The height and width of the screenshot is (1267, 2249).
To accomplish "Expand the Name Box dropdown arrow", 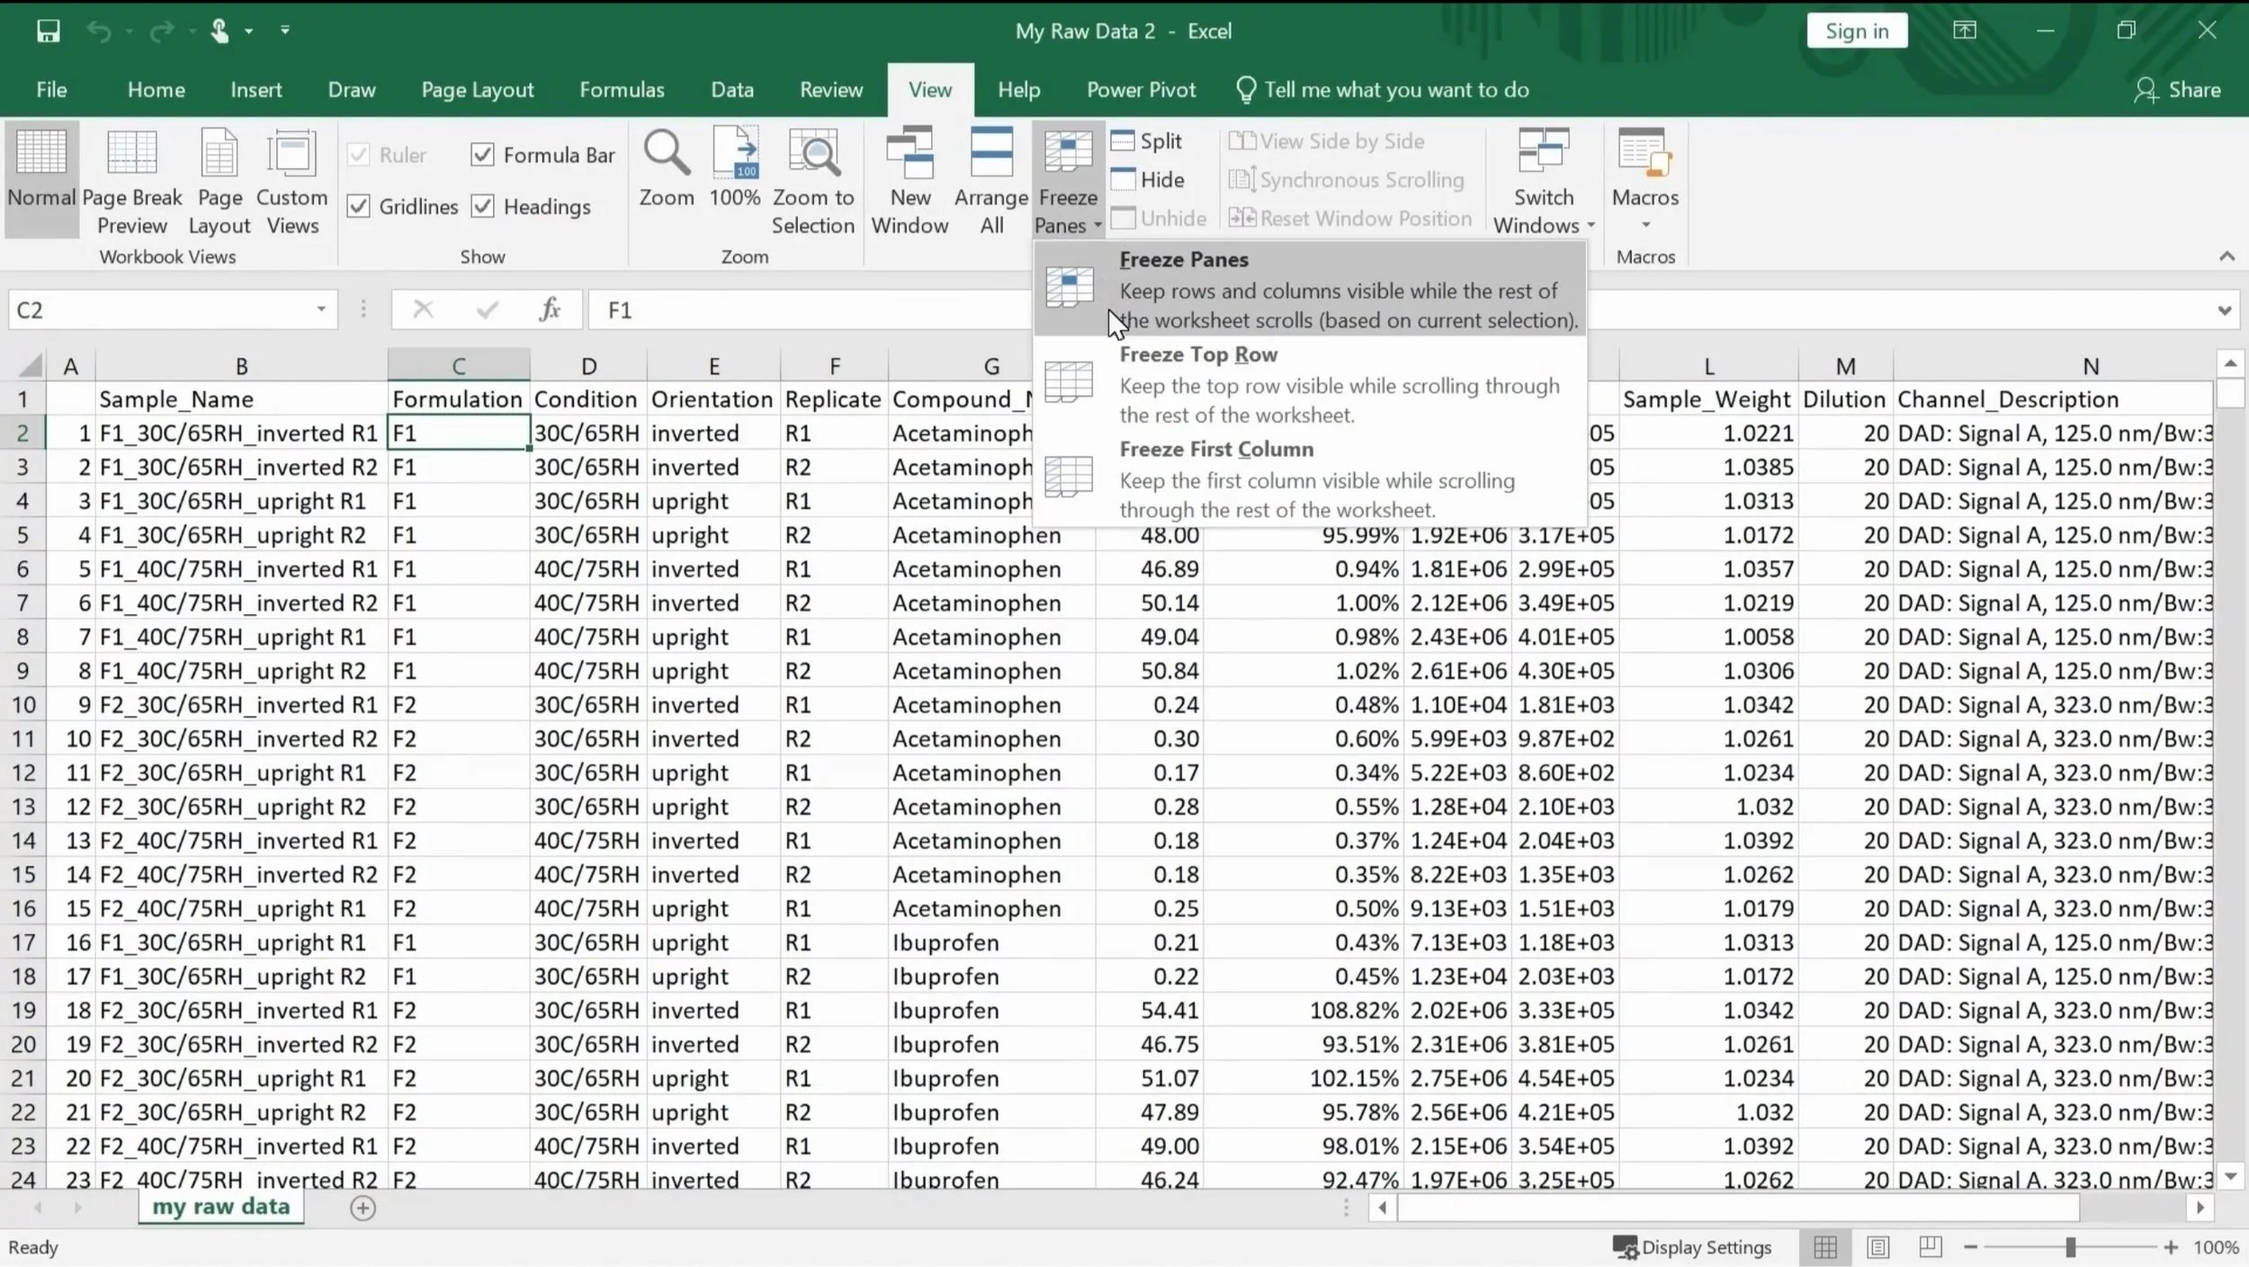I will tap(320, 310).
